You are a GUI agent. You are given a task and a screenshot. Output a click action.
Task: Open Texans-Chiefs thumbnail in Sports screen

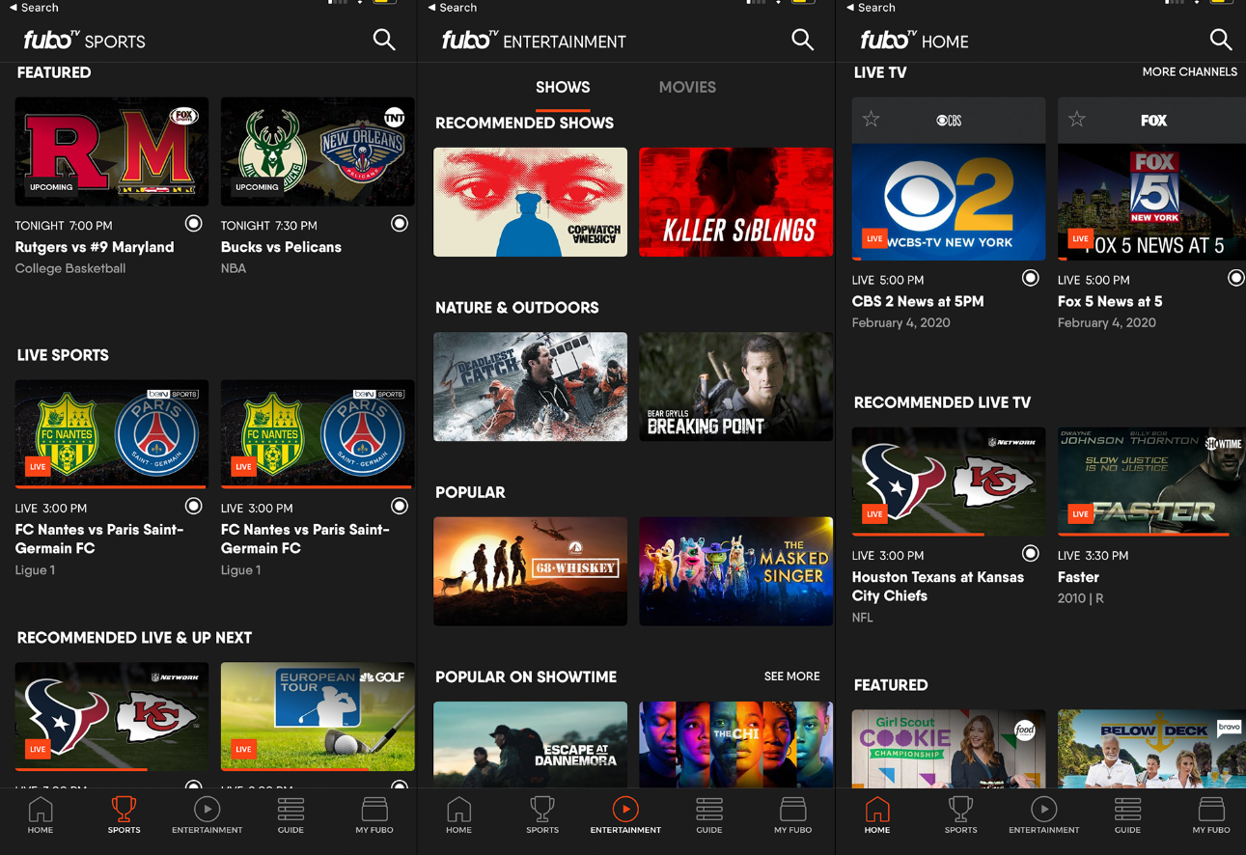coord(112,716)
